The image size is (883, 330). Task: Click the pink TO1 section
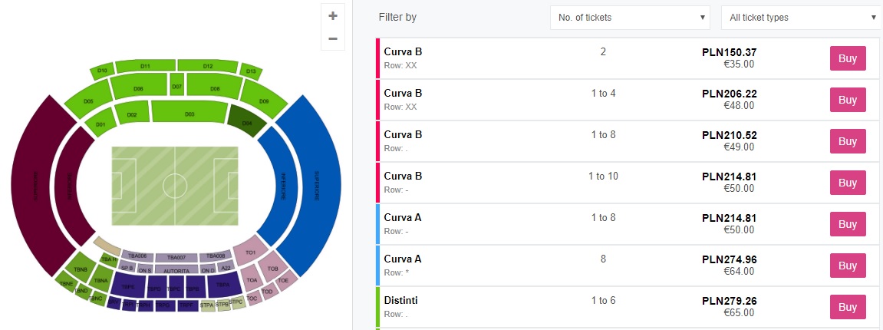pos(250,252)
